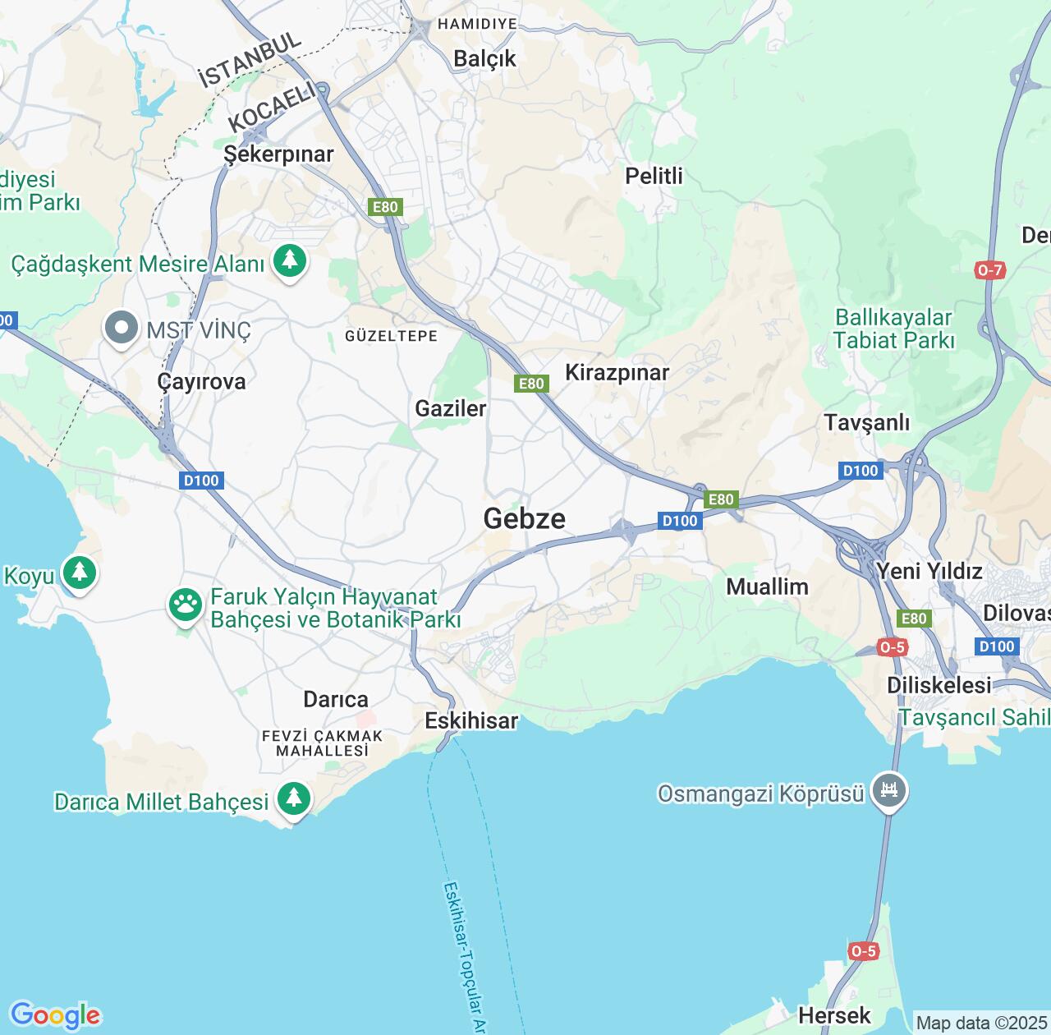Select the Kirazpınar neighborhood label
1051x1035 pixels.
pyautogui.click(x=617, y=373)
